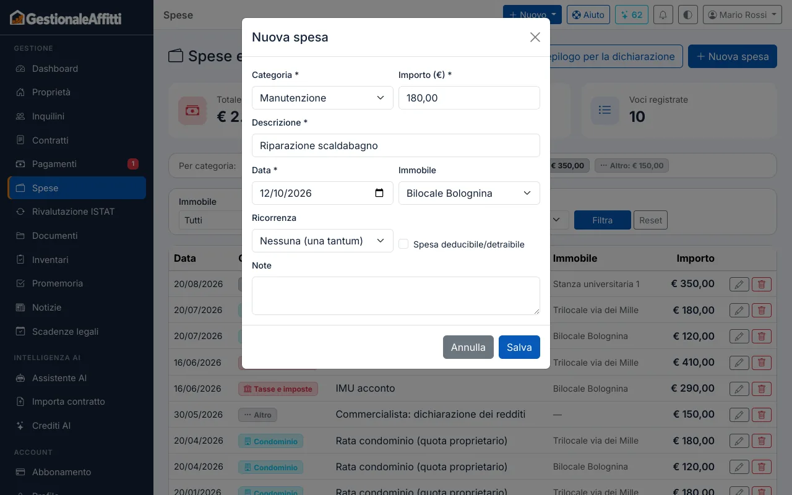The width and height of the screenshot is (792, 495).
Task: Close the Nuova spesa dialog with X
Action: (535, 37)
